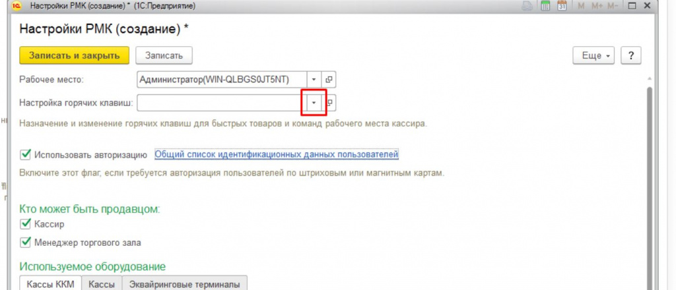Click the Кто может быть продавцом heading
The image size is (676, 290).
point(90,209)
